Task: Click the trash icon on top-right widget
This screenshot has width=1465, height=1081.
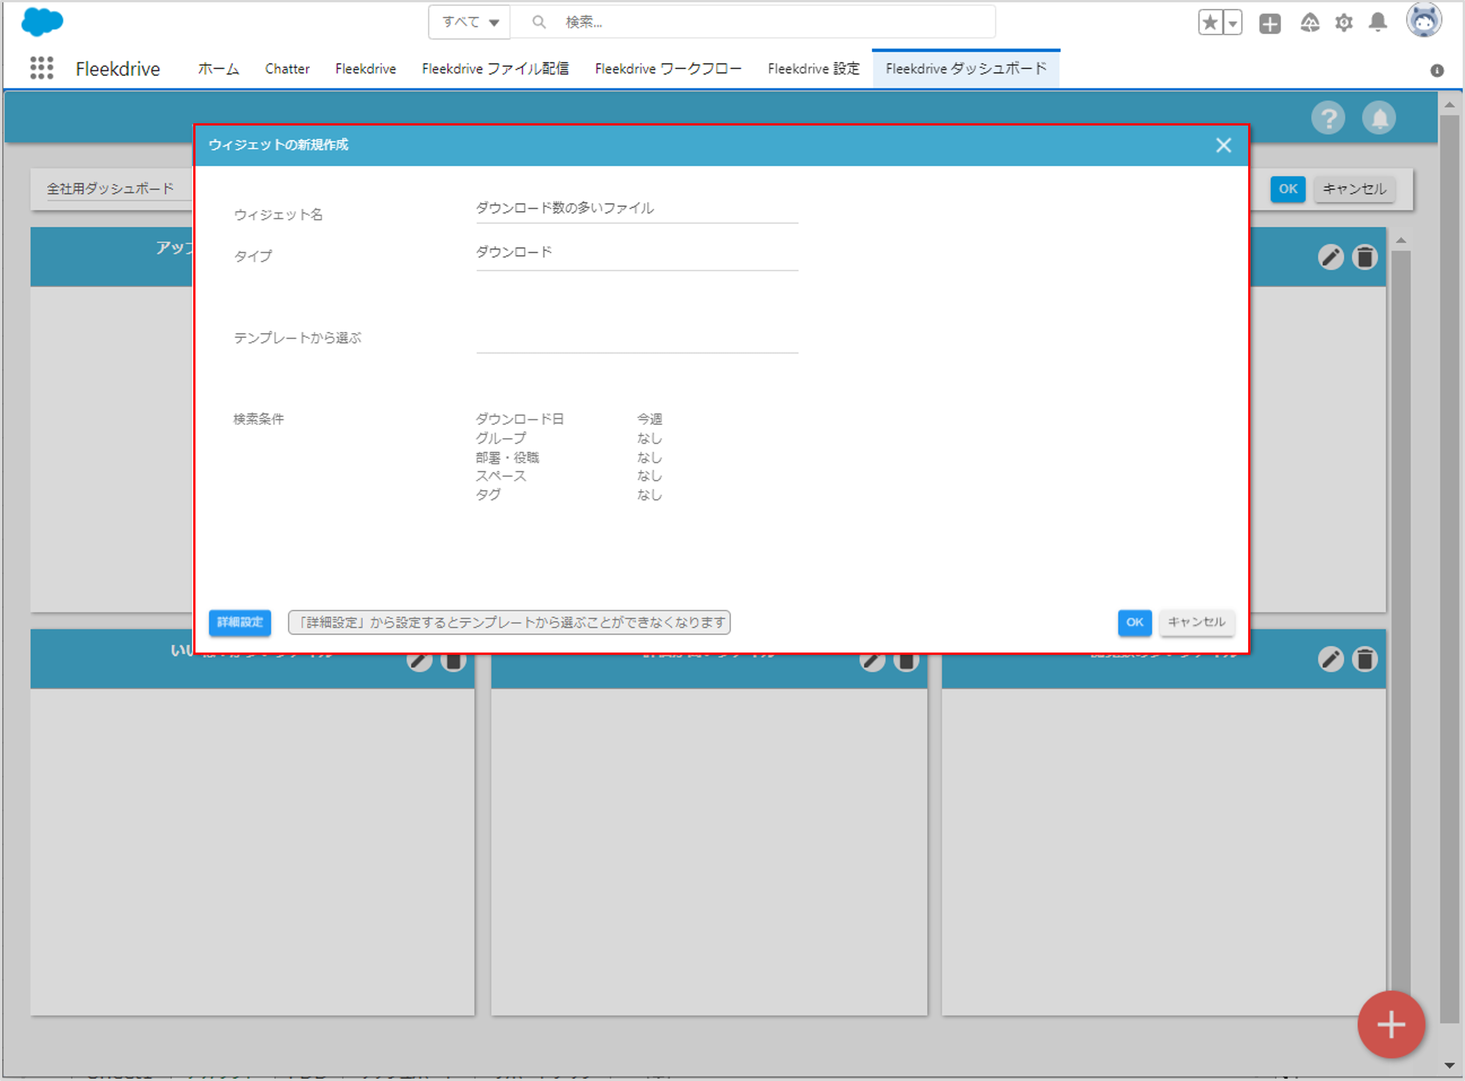Action: (1364, 257)
